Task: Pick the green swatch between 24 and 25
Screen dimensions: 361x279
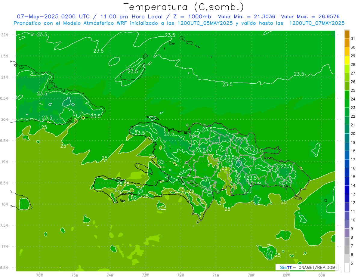Action: (347, 95)
